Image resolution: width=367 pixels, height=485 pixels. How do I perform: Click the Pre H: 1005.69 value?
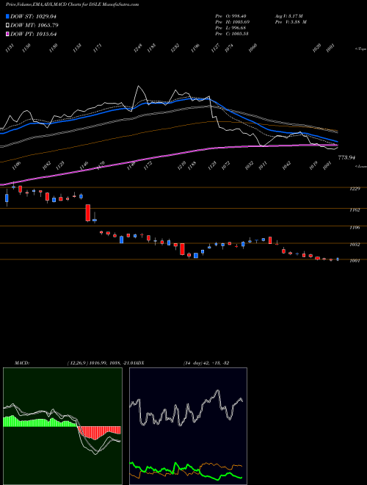(233, 22)
